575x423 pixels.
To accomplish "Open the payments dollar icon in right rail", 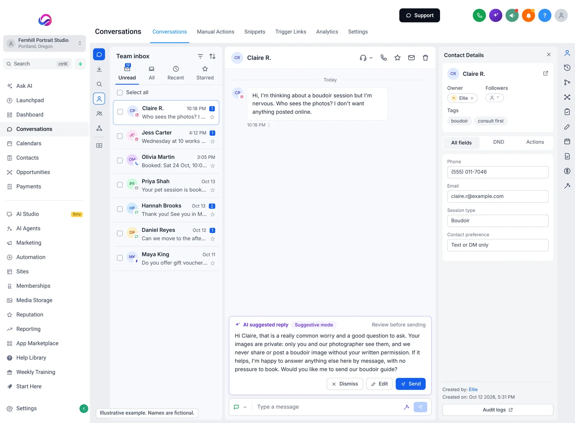I will tap(567, 171).
